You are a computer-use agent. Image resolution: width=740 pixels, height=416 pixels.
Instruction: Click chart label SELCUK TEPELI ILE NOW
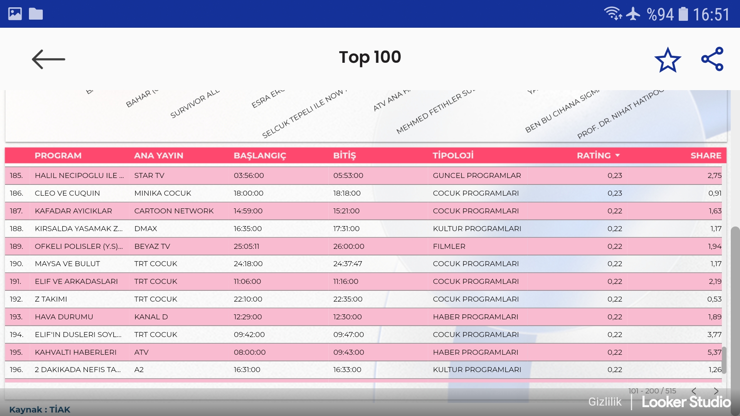click(x=304, y=114)
